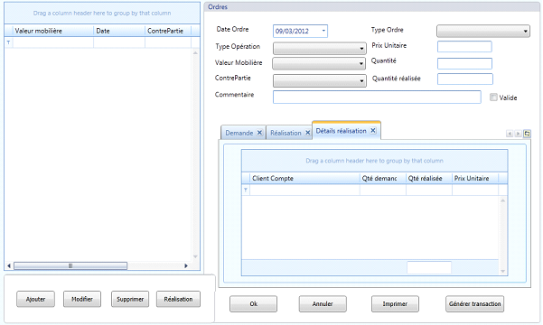
Task: Click the Imprimer button
Action: click(395, 304)
